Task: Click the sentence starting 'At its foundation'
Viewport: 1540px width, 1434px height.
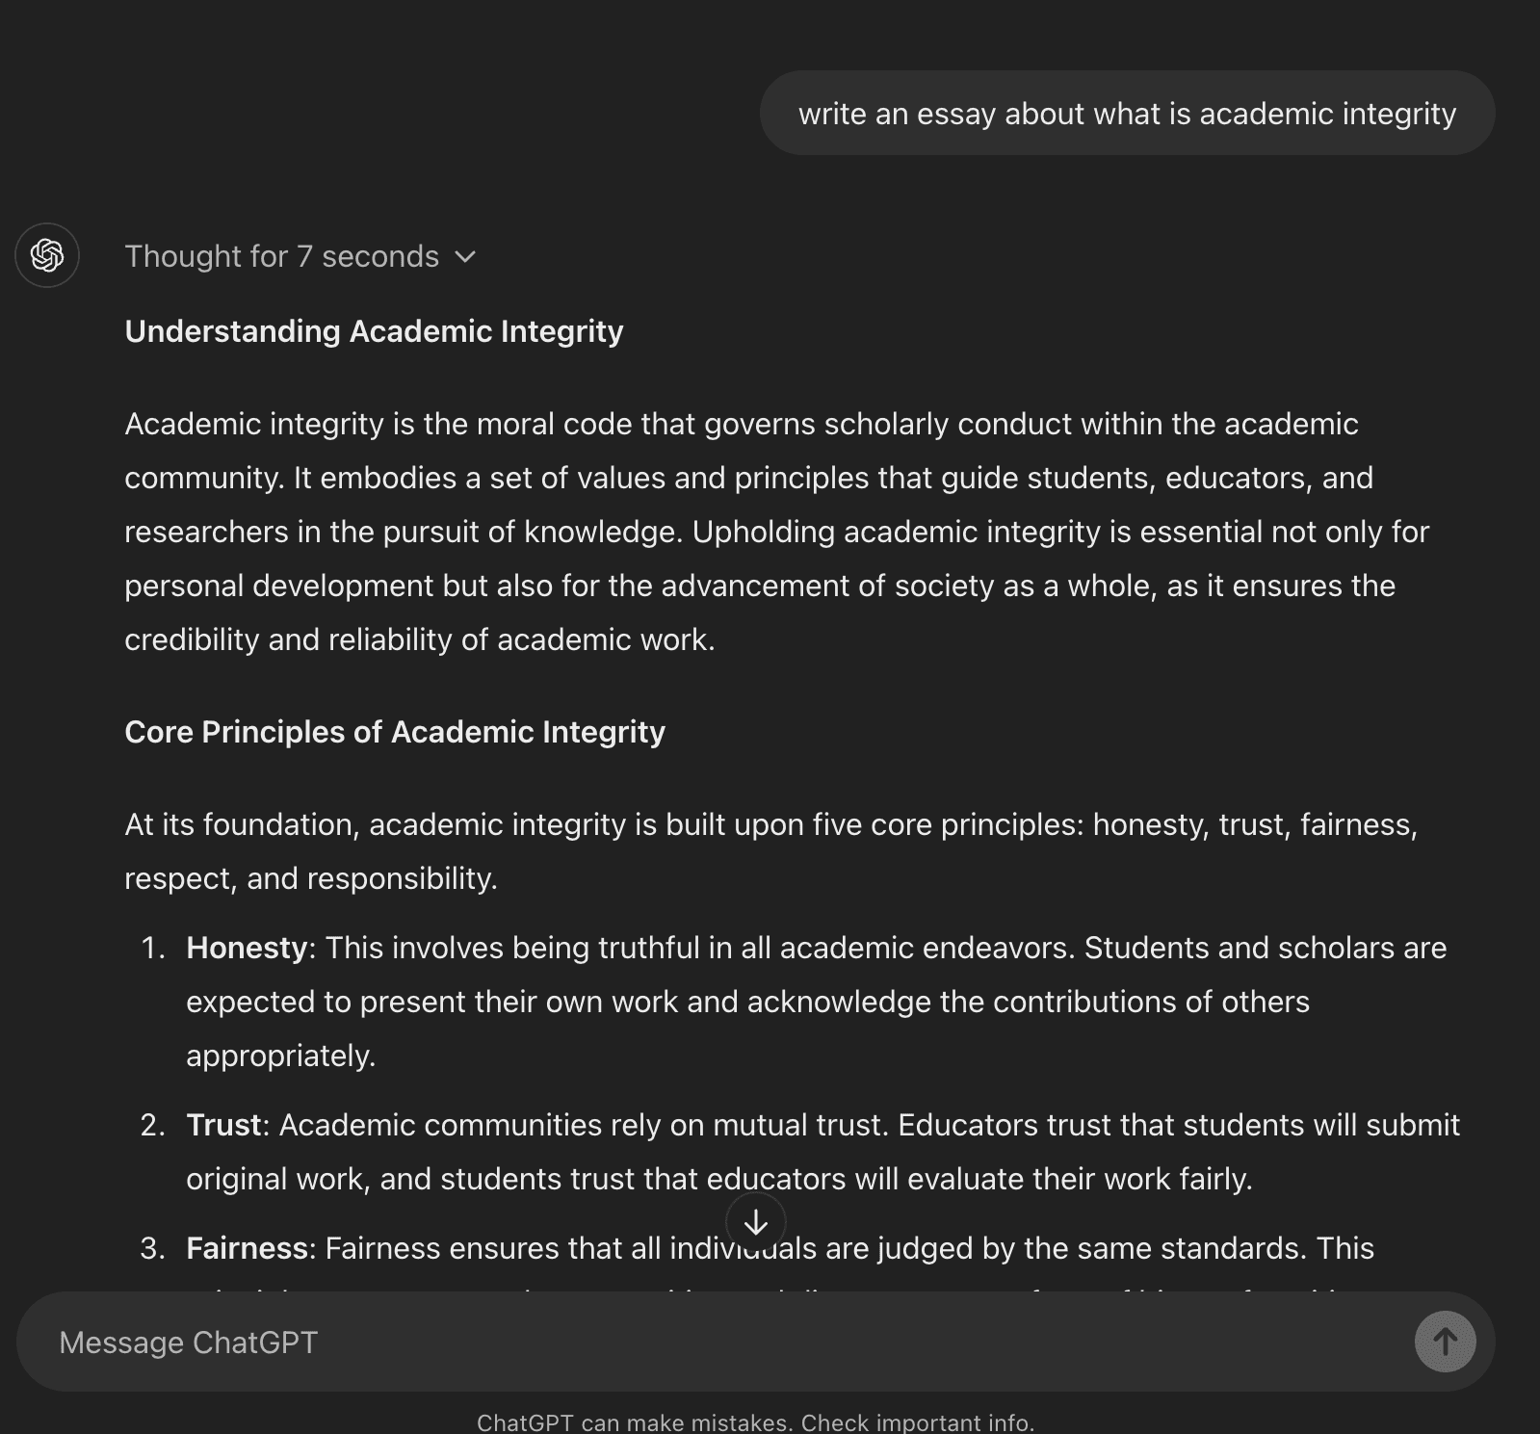Action: [770, 824]
